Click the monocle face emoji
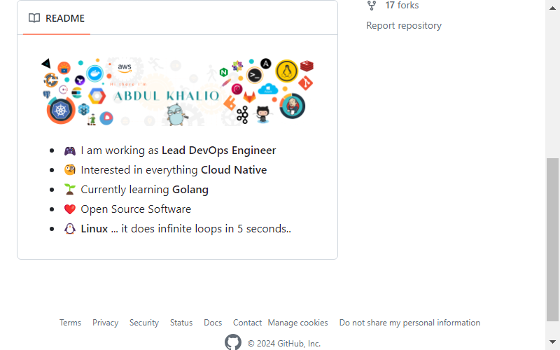 69,170
